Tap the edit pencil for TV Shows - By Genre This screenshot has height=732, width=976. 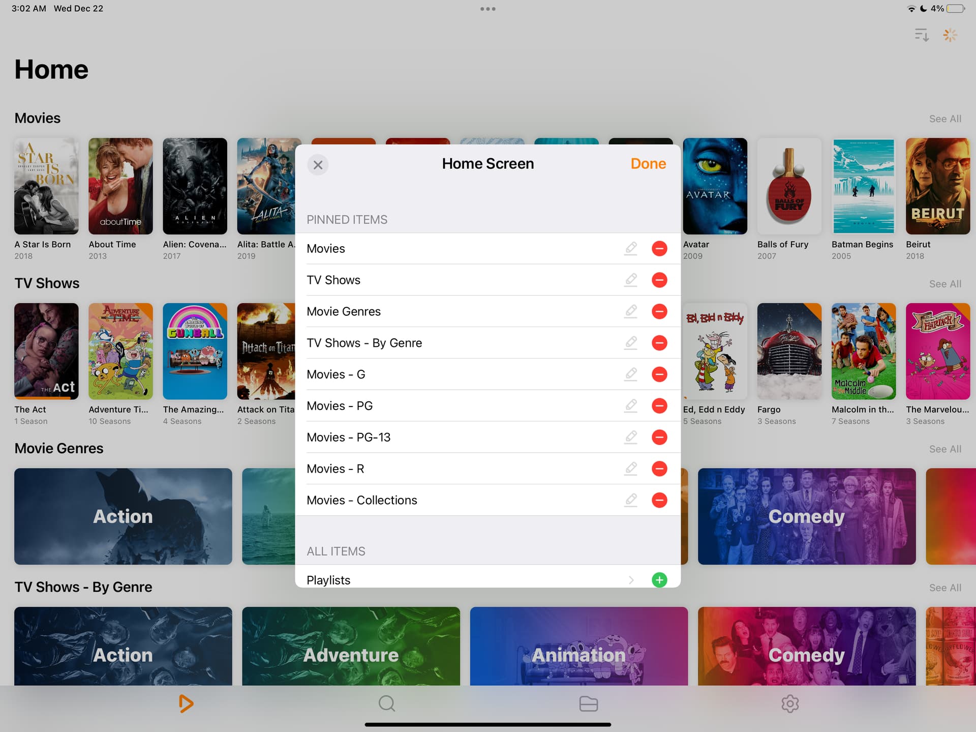631,343
